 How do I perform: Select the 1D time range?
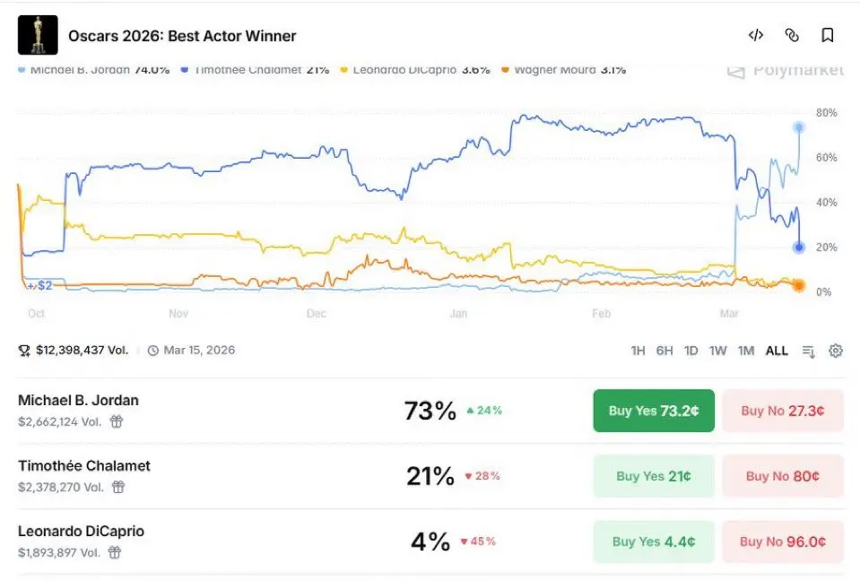691,351
